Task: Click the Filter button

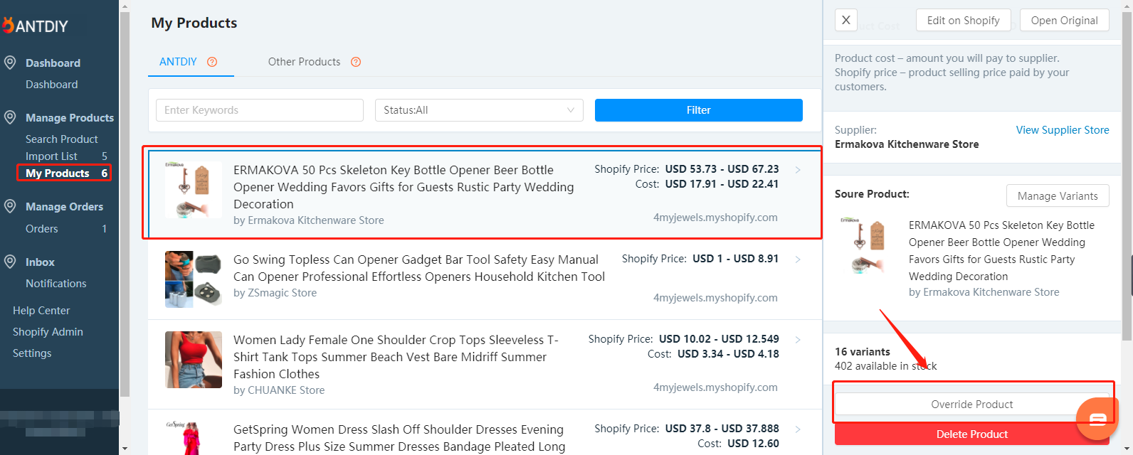Action: click(x=699, y=110)
